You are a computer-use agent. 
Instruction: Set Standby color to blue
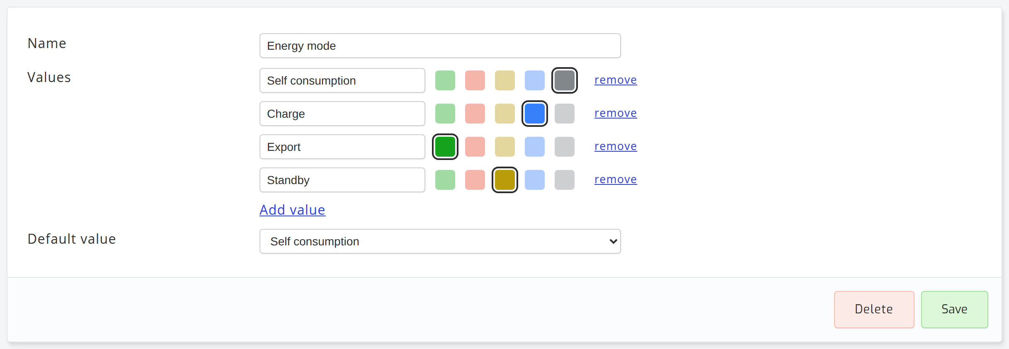535,180
